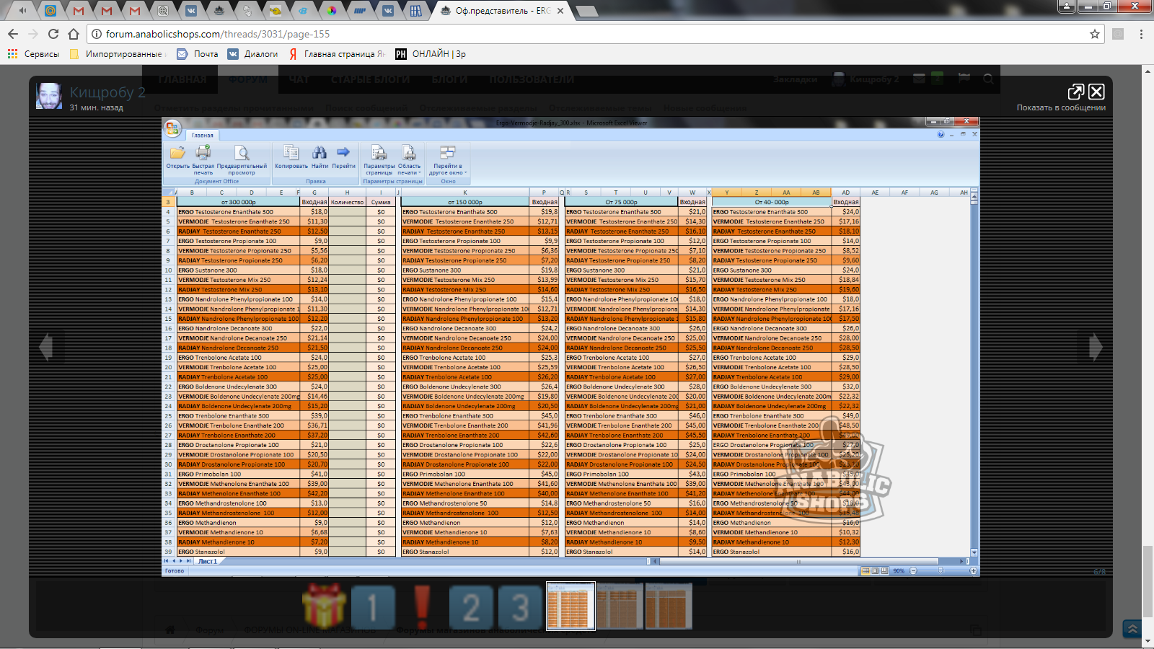The image size is (1154, 649).
Task: Reload the current page
Action: pyautogui.click(x=53, y=34)
